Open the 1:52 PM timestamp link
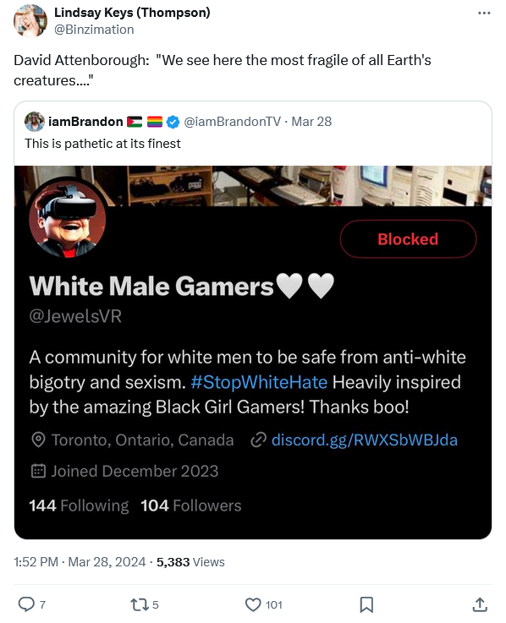Screen dimensions: 506x623 [x=36, y=562]
